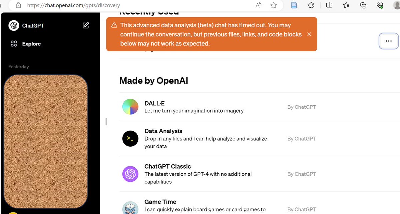Click the sidebar collapse handle
This screenshot has width=400, height=214.
tap(106, 122)
